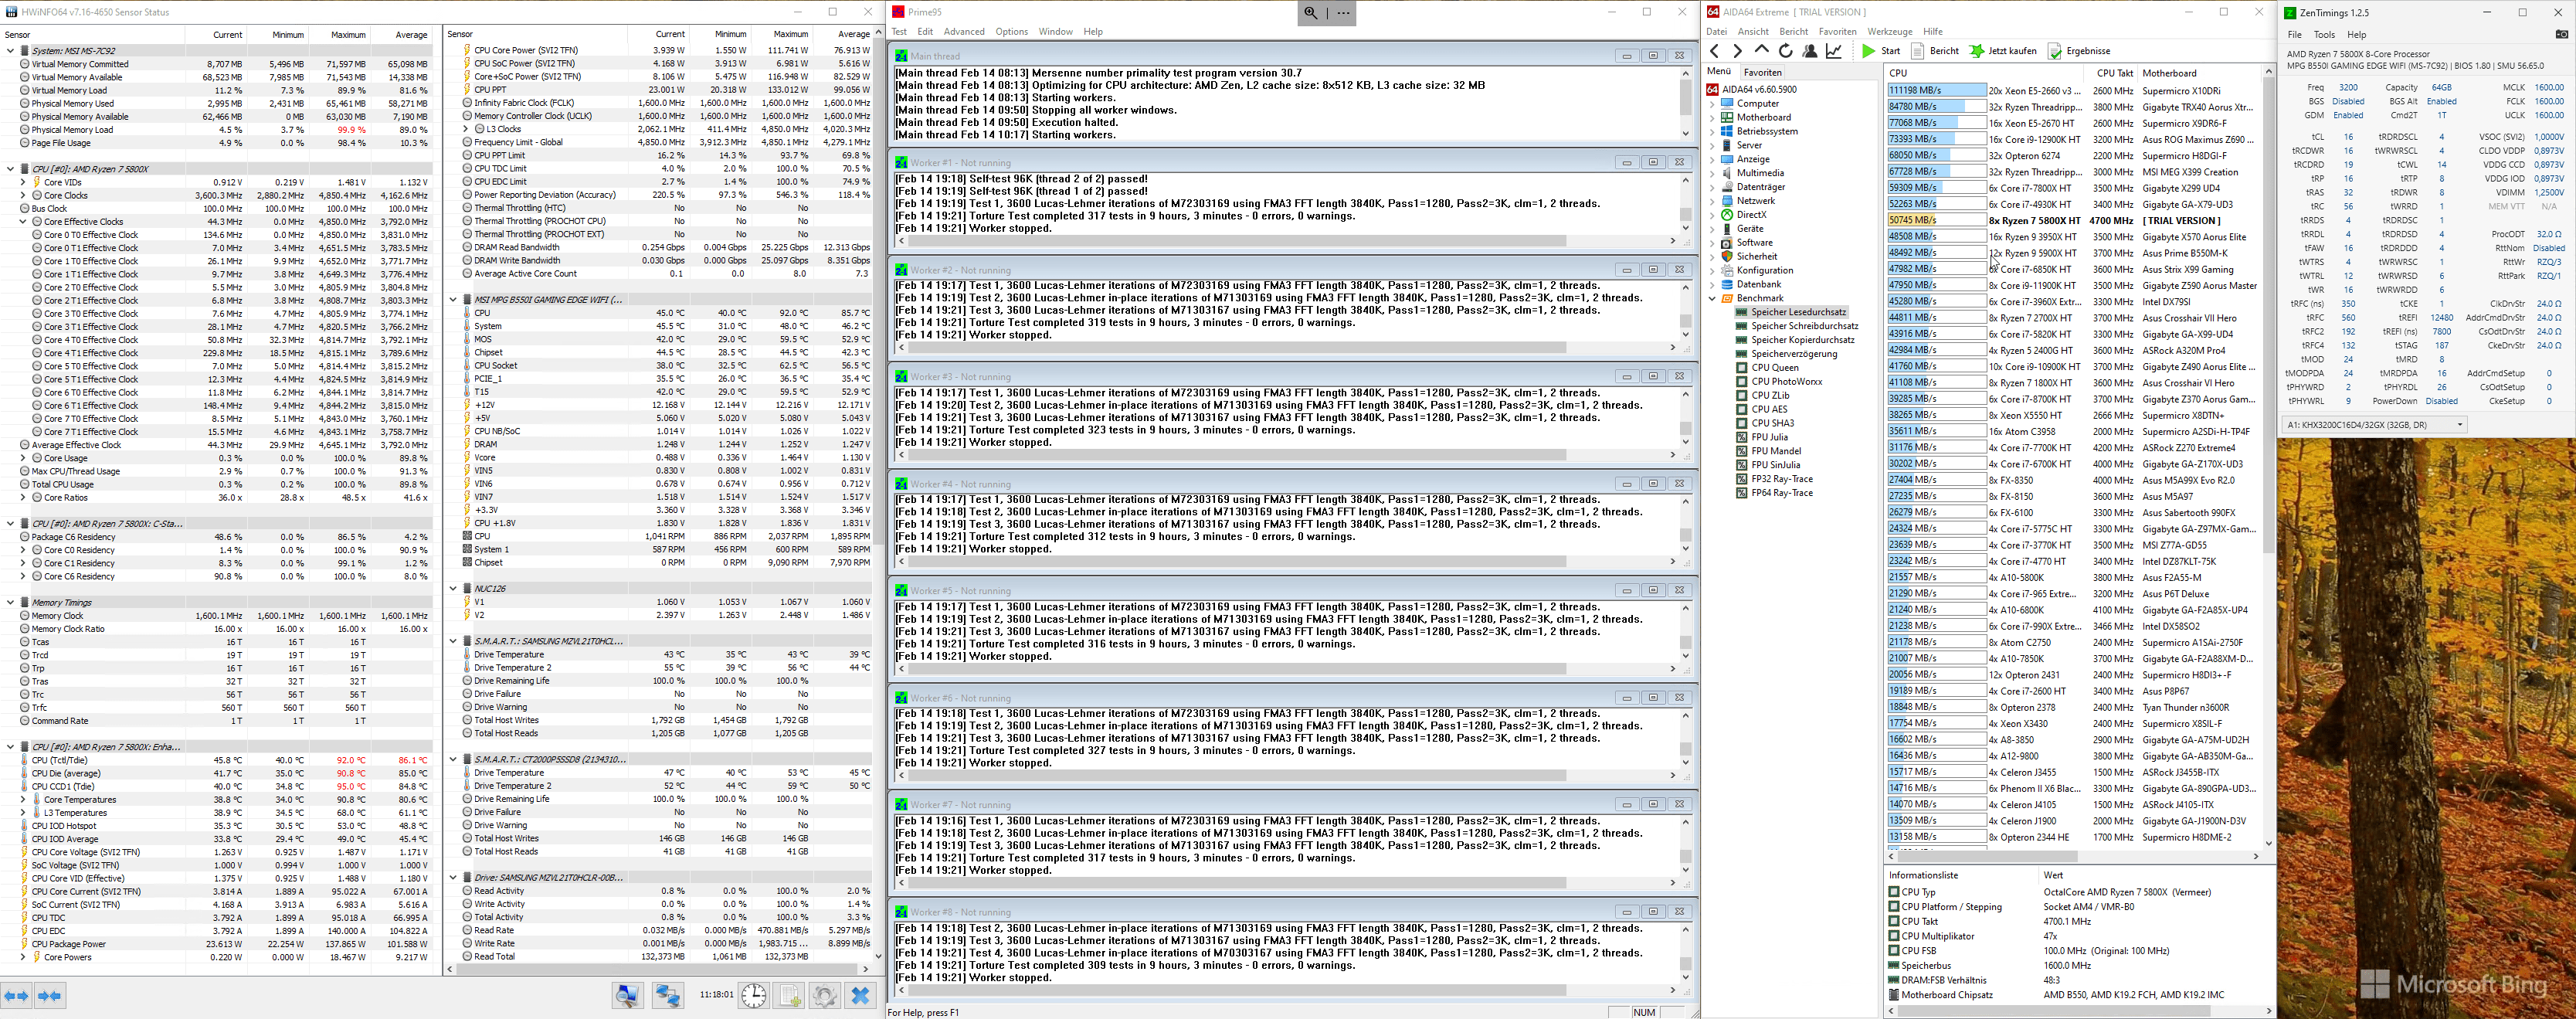This screenshot has width=2576, height=1019.
Task: Open ZenTimings memory module A1 dropdown
Action: [2373, 425]
